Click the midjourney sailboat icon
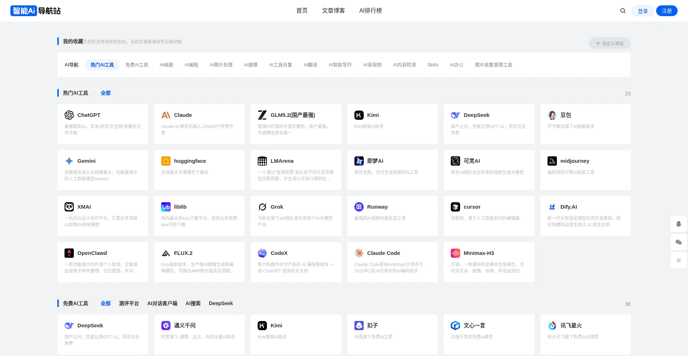This screenshot has width=688, height=356. (x=552, y=161)
